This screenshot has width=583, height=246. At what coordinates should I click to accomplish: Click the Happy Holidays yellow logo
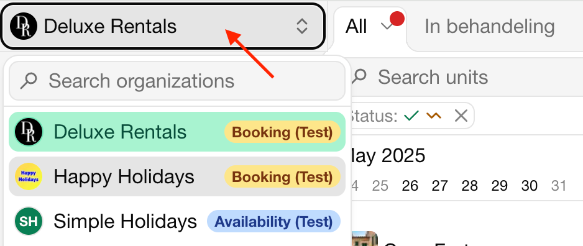(29, 176)
